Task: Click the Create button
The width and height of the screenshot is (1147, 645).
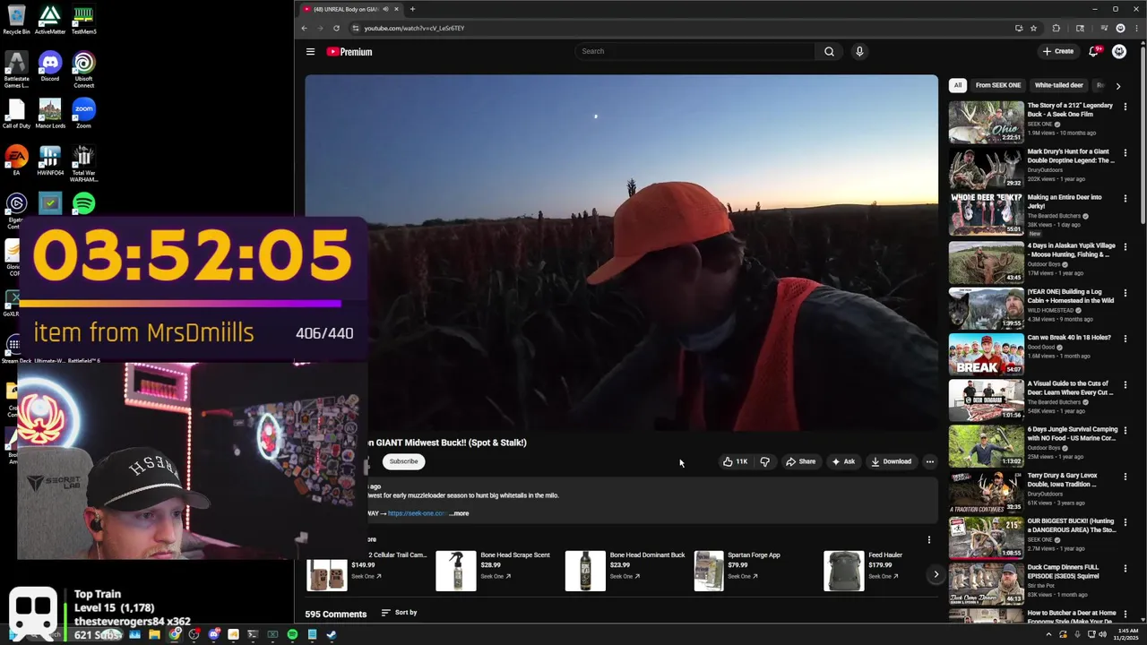Action: point(1058,51)
